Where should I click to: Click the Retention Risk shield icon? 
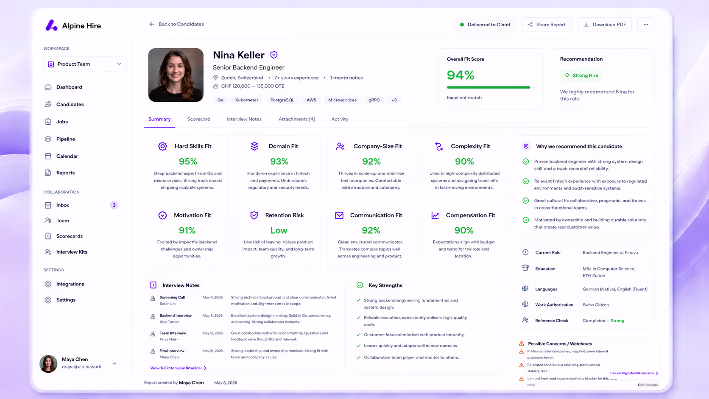click(254, 215)
